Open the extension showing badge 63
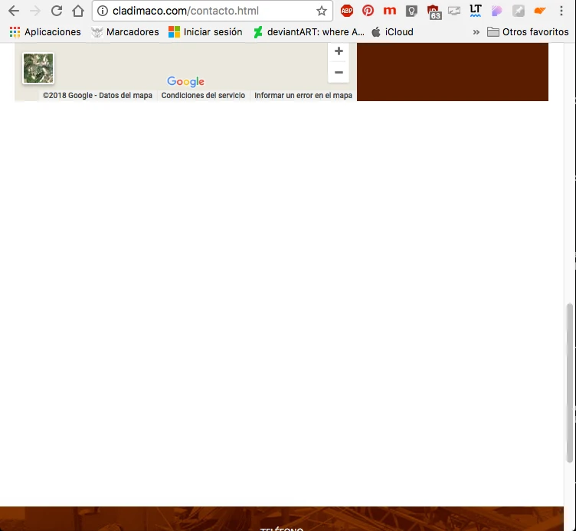The height and width of the screenshot is (531, 576). click(x=434, y=12)
